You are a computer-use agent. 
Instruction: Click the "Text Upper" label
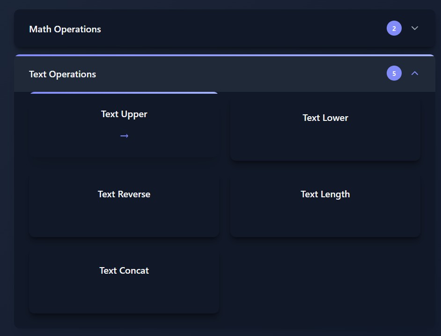coord(124,114)
